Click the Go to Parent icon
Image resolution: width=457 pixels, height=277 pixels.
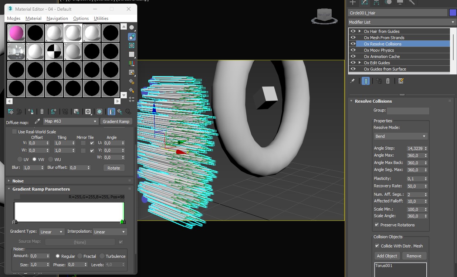[x=120, y=112]
